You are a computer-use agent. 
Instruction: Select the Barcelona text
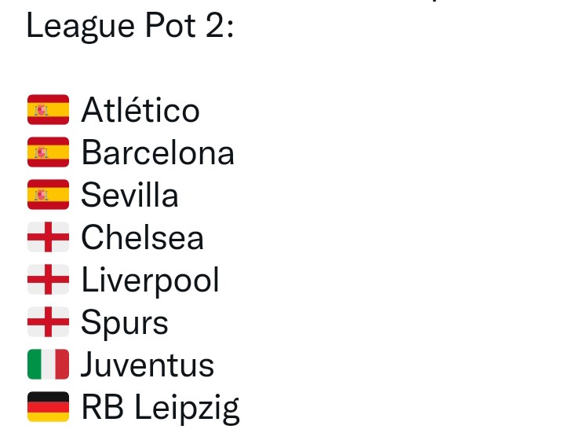(x=159, y=152)
